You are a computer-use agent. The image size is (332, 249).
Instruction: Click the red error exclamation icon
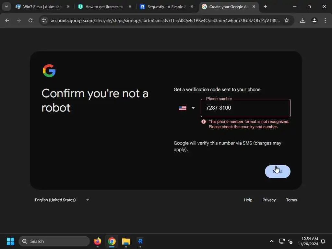204,122
